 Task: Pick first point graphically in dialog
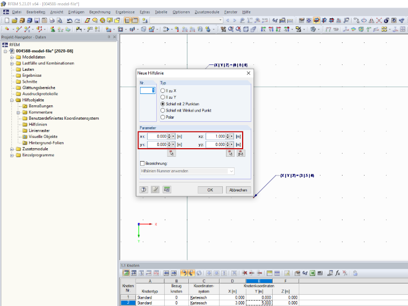[171, 153]
